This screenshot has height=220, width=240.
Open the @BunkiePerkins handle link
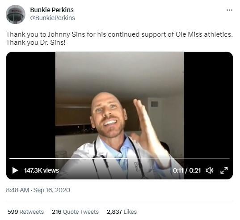click(52, 18)
